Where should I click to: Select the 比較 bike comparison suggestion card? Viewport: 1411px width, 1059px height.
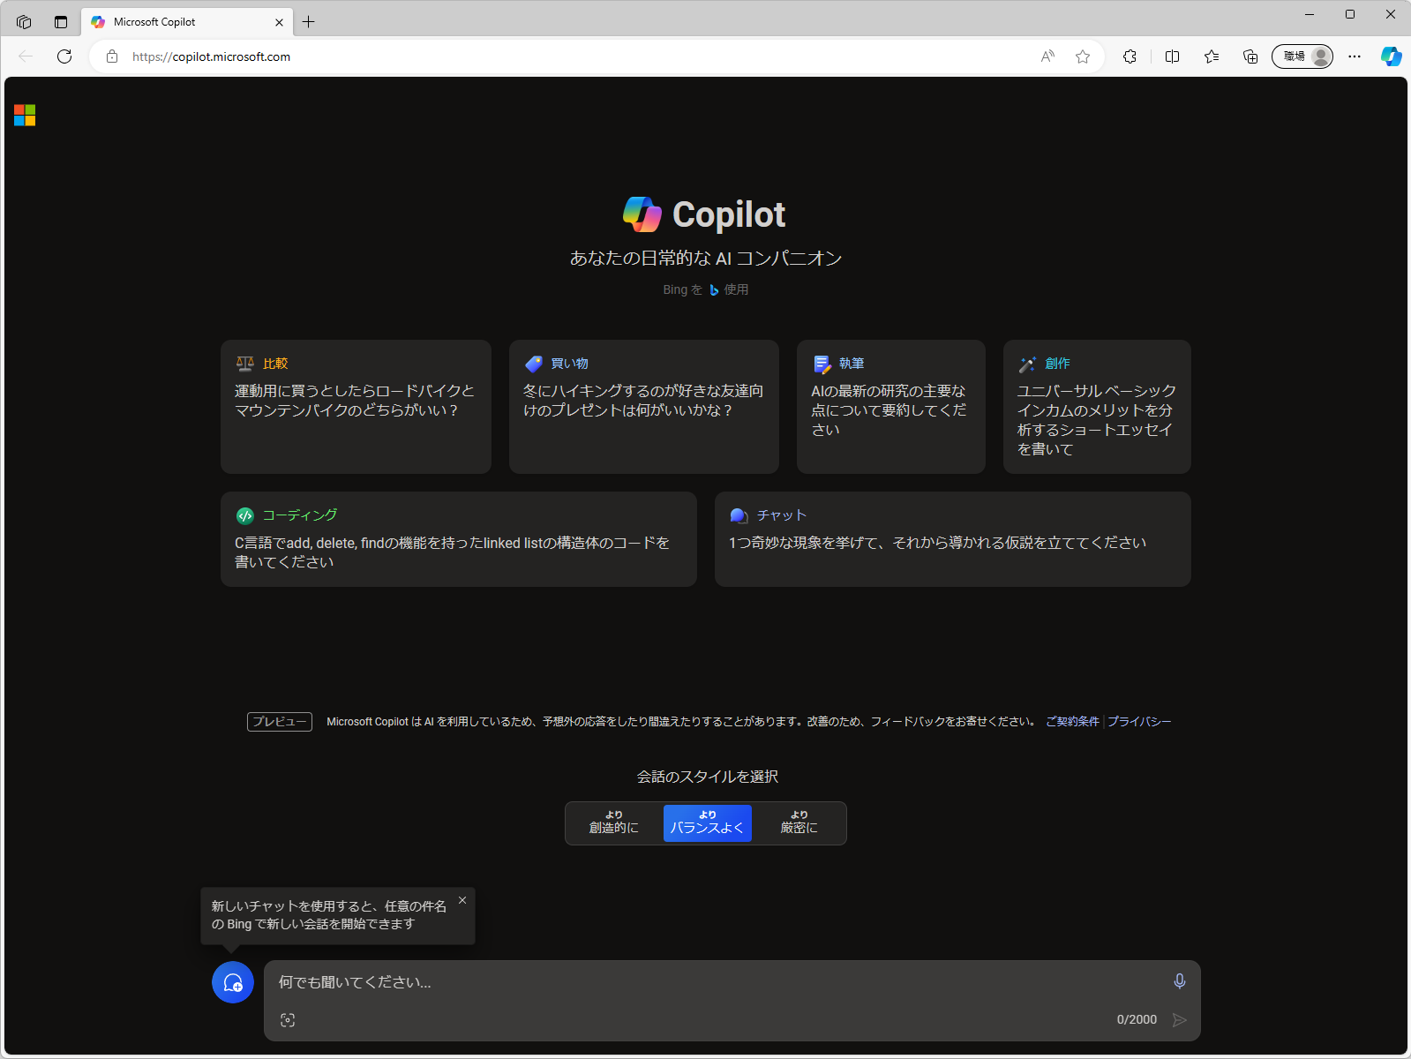356,407
